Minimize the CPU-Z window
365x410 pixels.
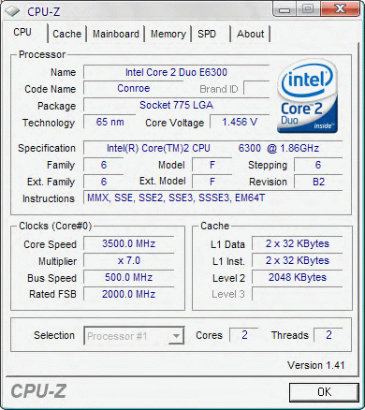click(285, 10)
